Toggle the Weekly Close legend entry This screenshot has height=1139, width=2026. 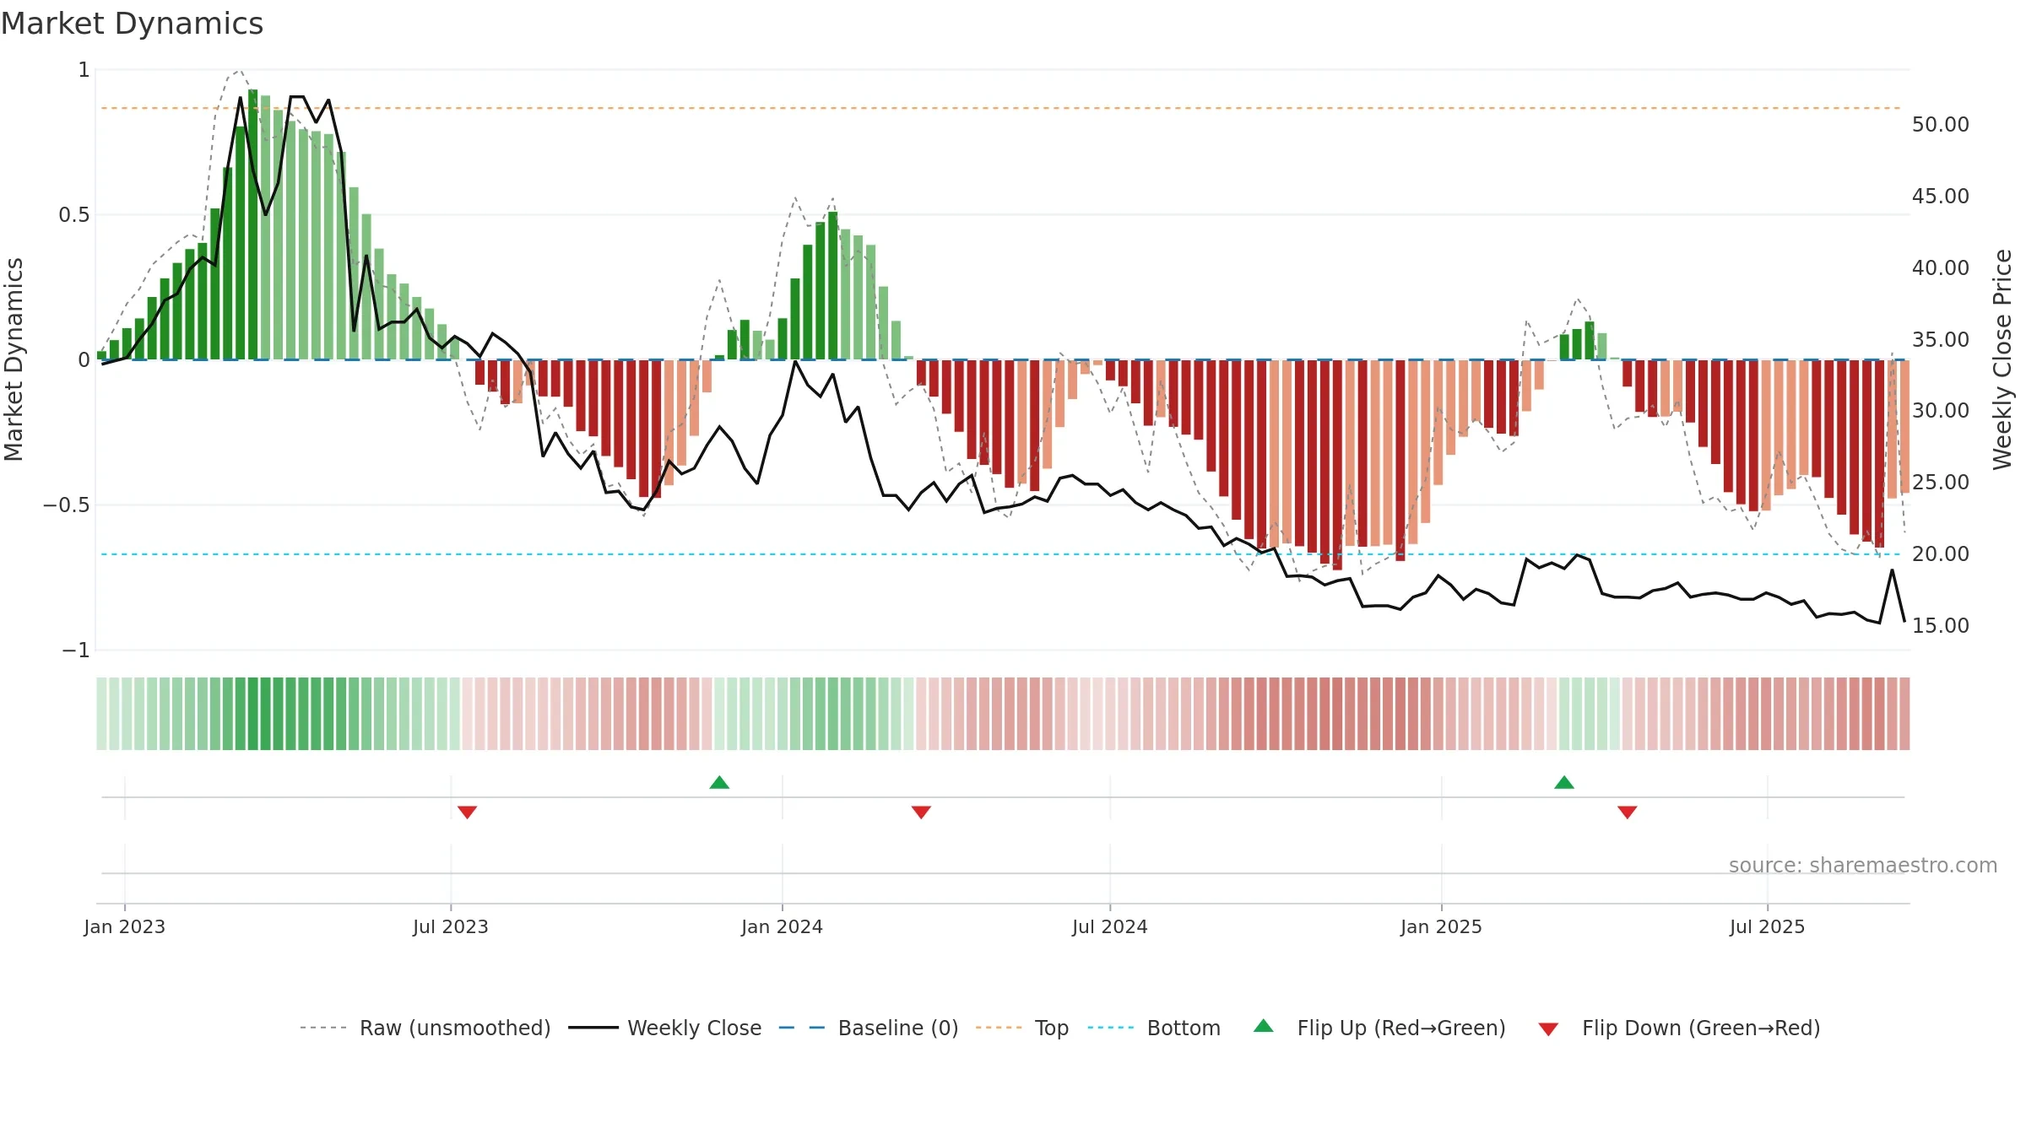point(664,1028)
